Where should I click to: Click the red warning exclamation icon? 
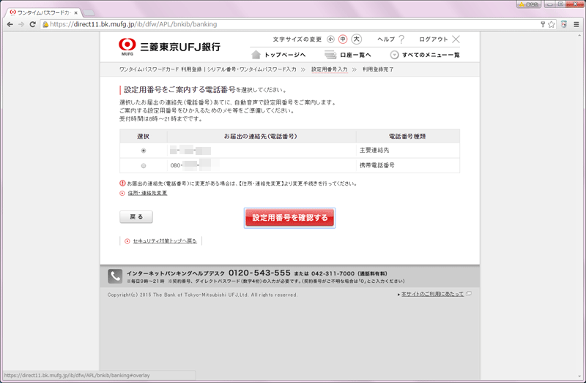[x=122, y=183]
